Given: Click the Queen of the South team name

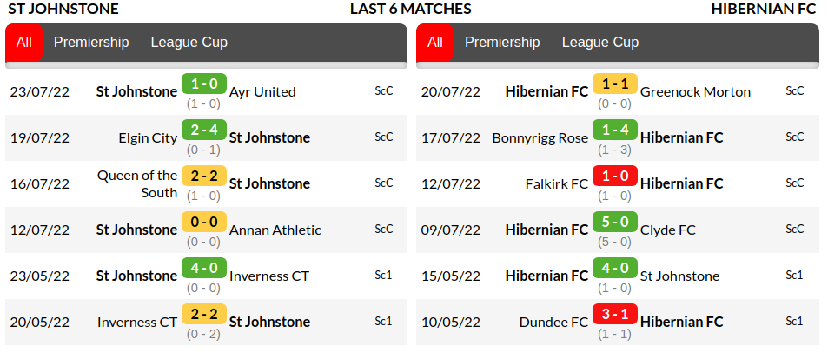Looking at the screenshot, I should pyautogui.click(x=137, y=183).
